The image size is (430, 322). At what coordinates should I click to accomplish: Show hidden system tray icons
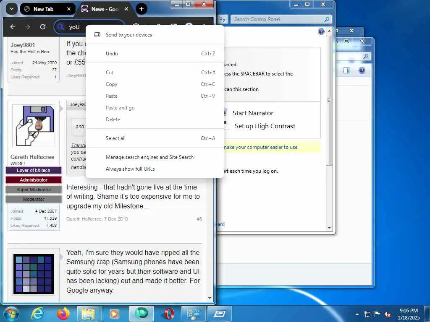[357, 314]
